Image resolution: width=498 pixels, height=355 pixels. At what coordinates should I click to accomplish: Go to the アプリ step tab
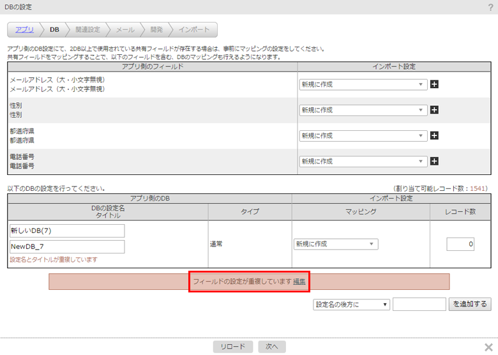pos(24,29)
